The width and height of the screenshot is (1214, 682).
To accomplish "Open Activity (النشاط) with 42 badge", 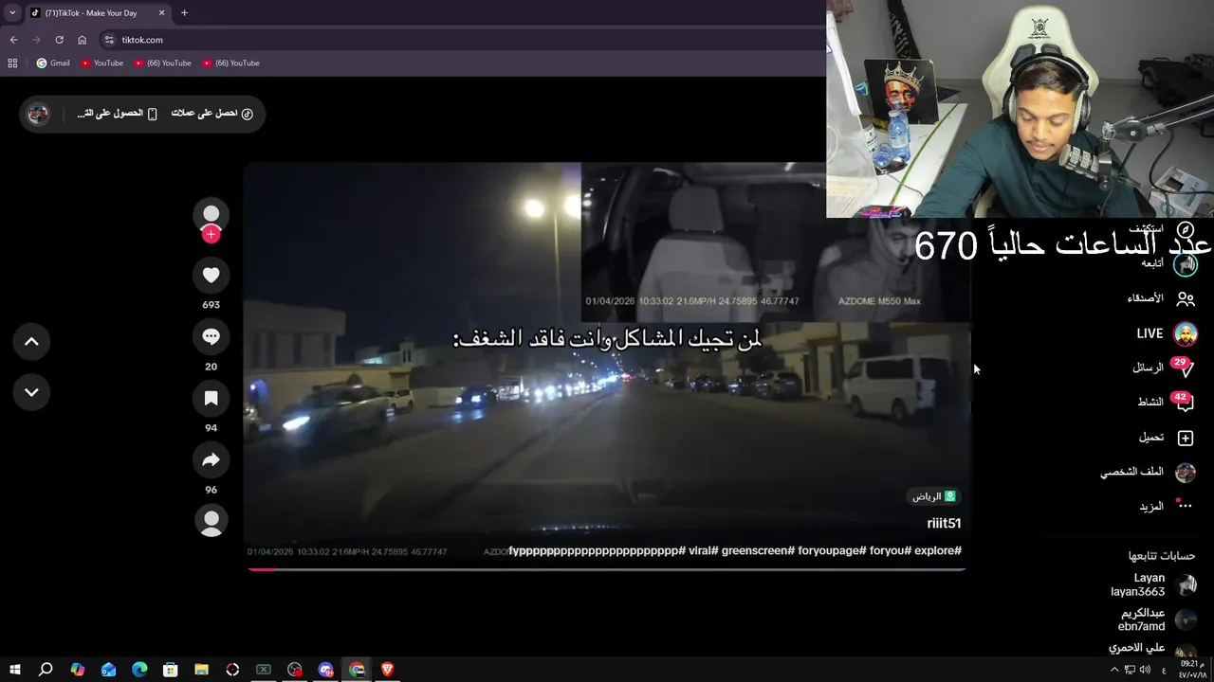I will pos(1166,402).
